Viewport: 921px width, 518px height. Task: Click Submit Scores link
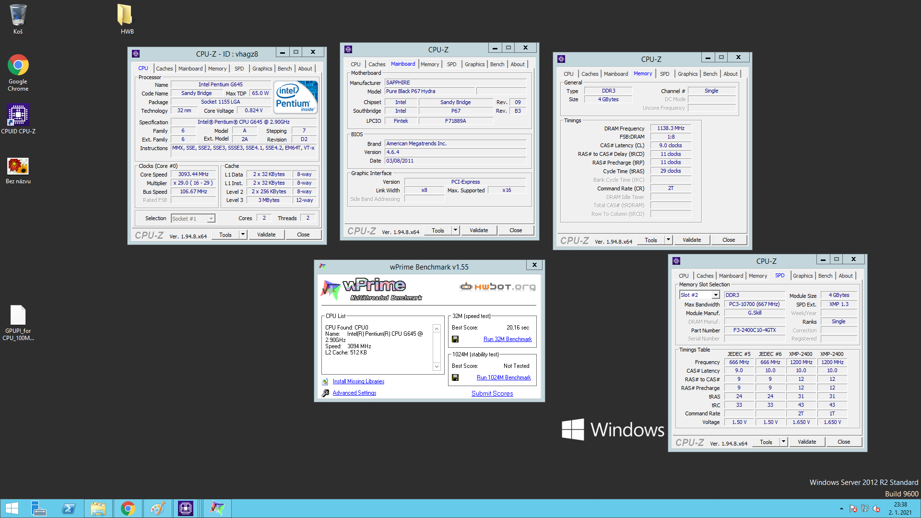(x=492, y=393)
